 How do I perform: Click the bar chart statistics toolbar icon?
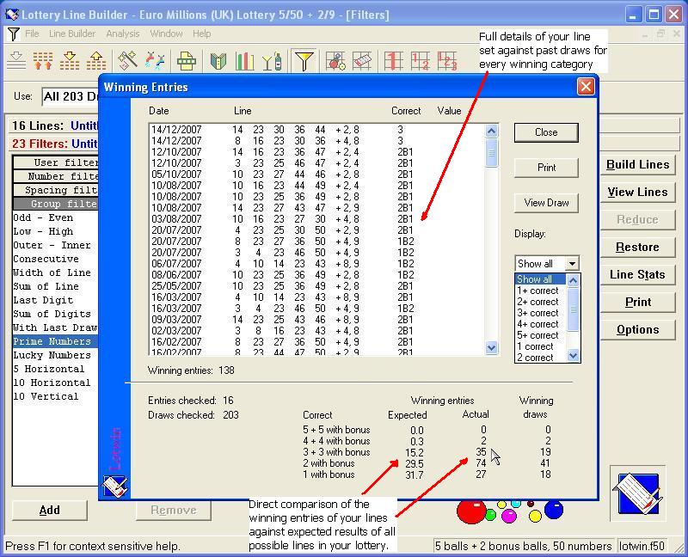[x=245, y=61]
